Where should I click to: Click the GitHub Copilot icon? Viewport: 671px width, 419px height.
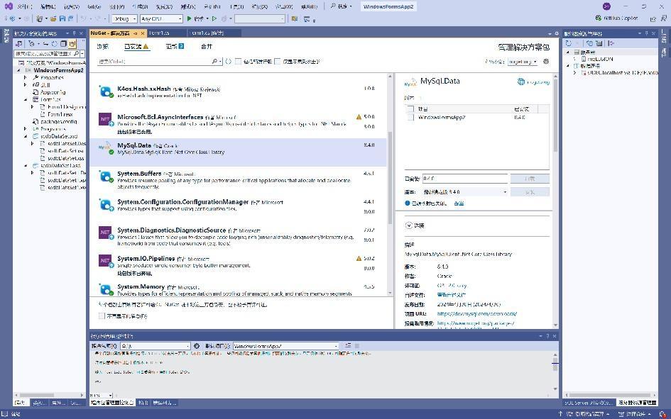599,18
